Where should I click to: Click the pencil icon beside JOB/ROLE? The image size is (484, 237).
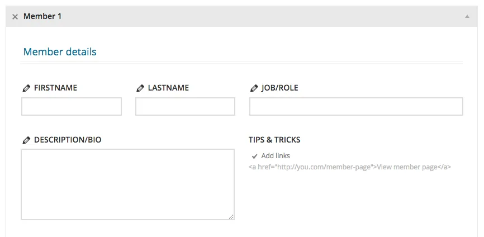coord(254,88)
